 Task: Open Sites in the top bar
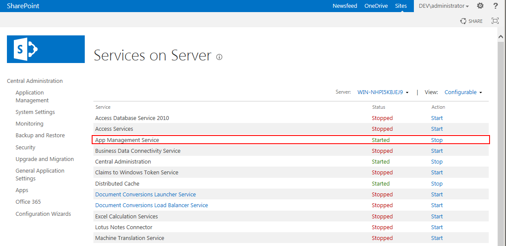(401, 6)
